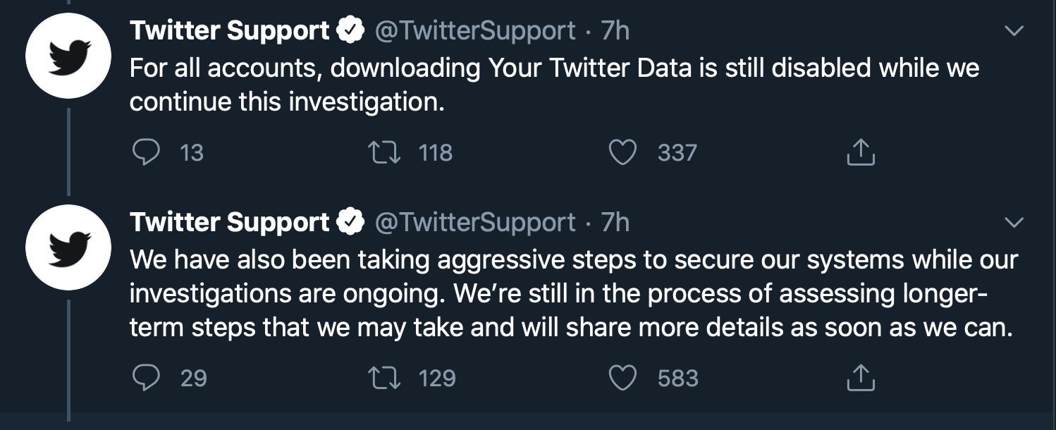Screen dimensions: 1056x430
Task: Click the Twitter Support name on the aggressive steps tweet
Action: point(229,223)
